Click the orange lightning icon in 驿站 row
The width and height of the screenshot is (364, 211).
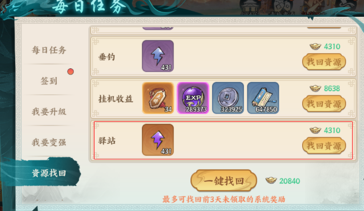[x=158, y=140]
